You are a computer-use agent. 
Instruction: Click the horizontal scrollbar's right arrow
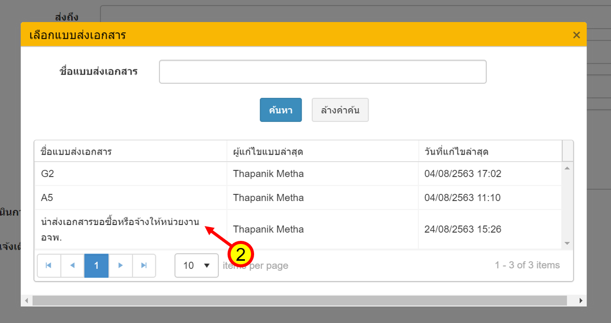(x=581, y=301)
